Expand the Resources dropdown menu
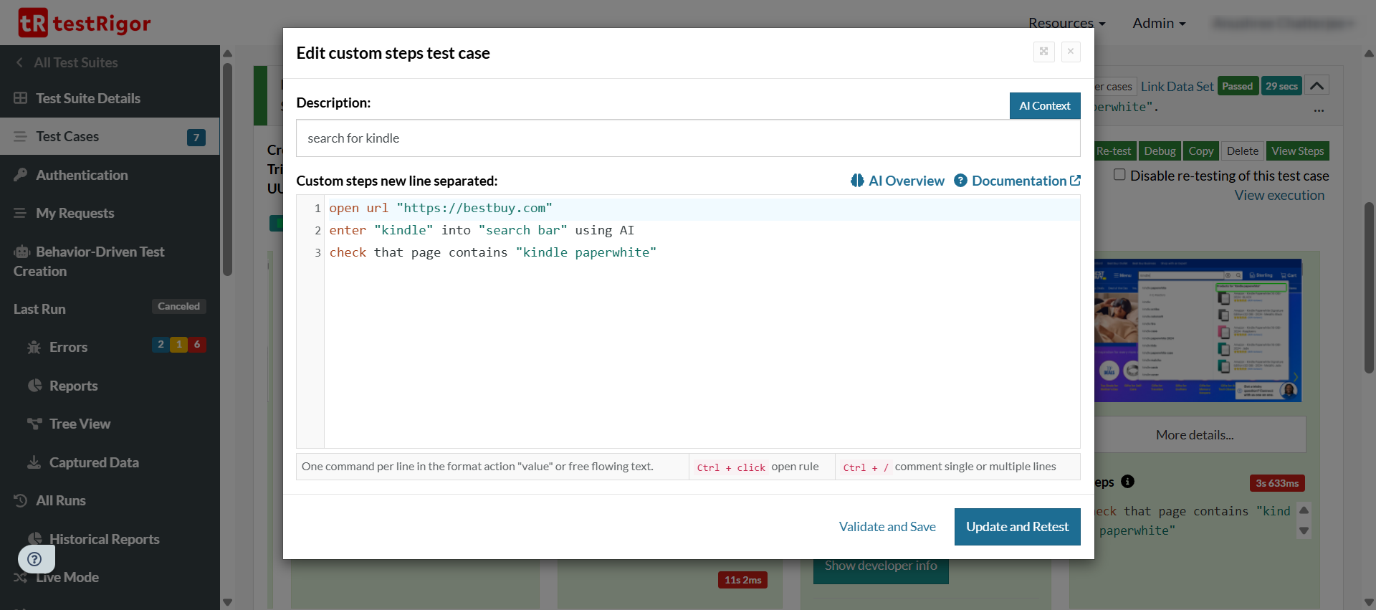Screen dimensions: 1376x610 [1066, 23]
